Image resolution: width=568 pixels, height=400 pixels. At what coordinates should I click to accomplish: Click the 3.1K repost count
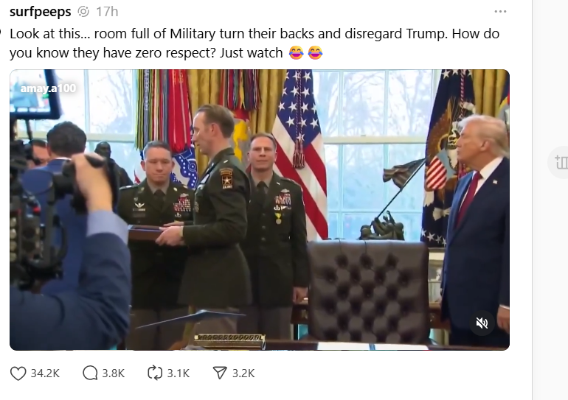(x=178, y=373)
